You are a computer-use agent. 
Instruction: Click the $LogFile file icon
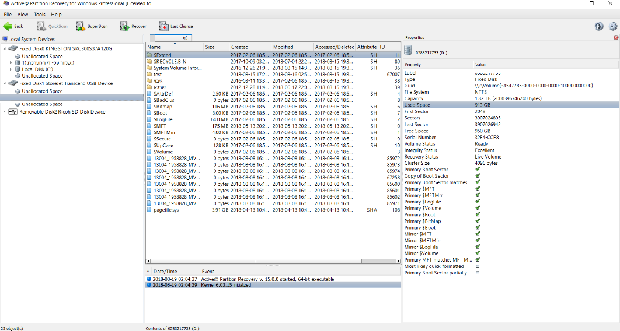[x=149, y=119]
